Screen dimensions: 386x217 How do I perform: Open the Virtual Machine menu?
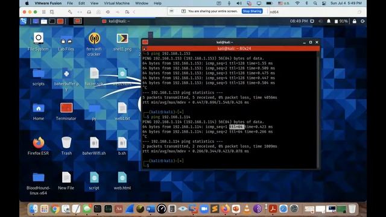pyautogui.click(x=116, y=3)
